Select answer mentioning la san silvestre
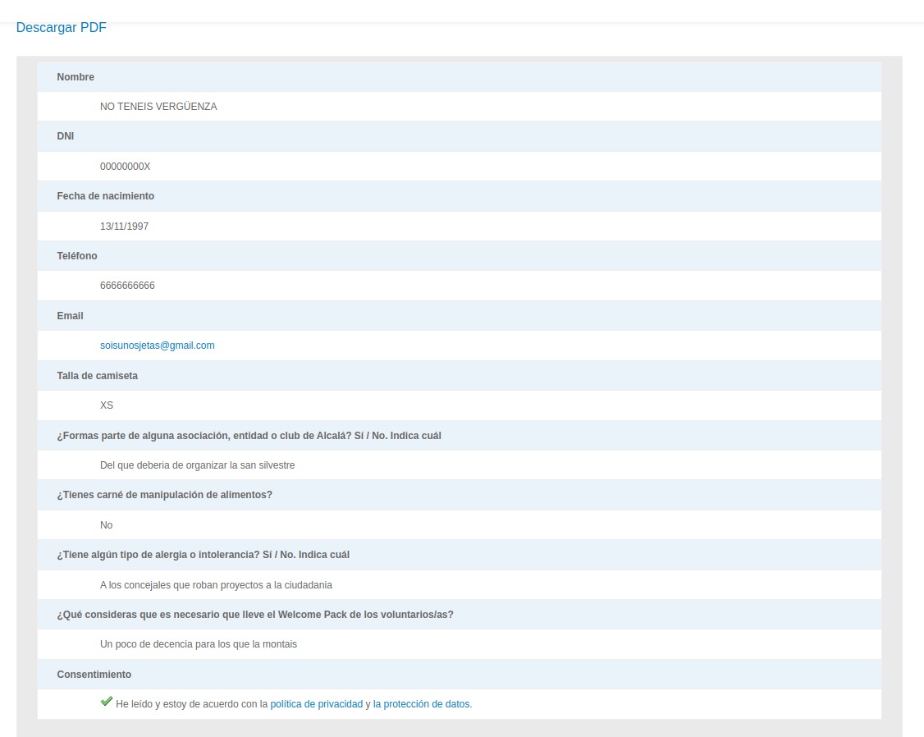Screen dimensions: 924x737 198,465
